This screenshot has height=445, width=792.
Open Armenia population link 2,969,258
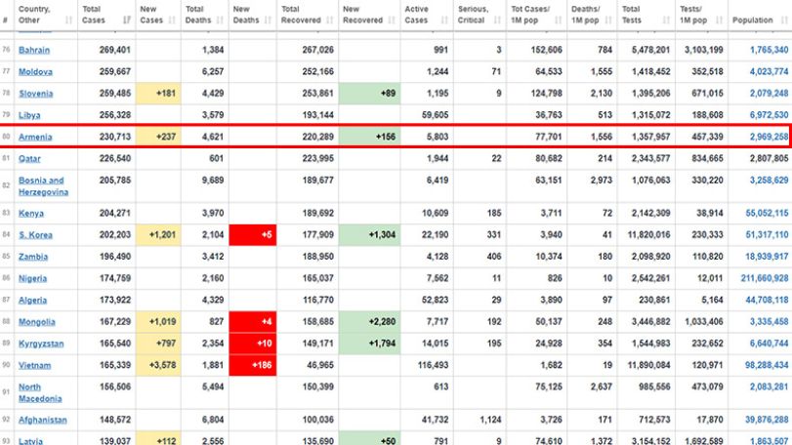point(769,137)
